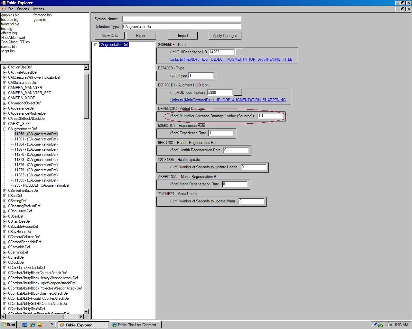This screenshot has width=412, height=329.
Task: Click the browse button next to GUIDescriptionID
Action: point(239,52)
